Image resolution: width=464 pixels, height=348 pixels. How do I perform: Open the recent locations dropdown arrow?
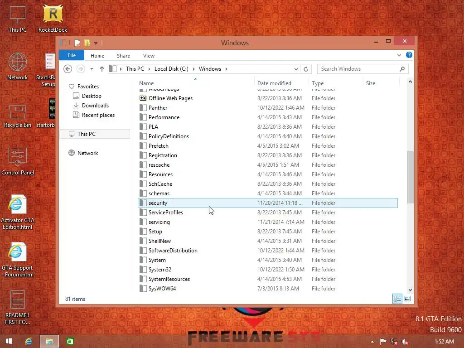[92, 69]
